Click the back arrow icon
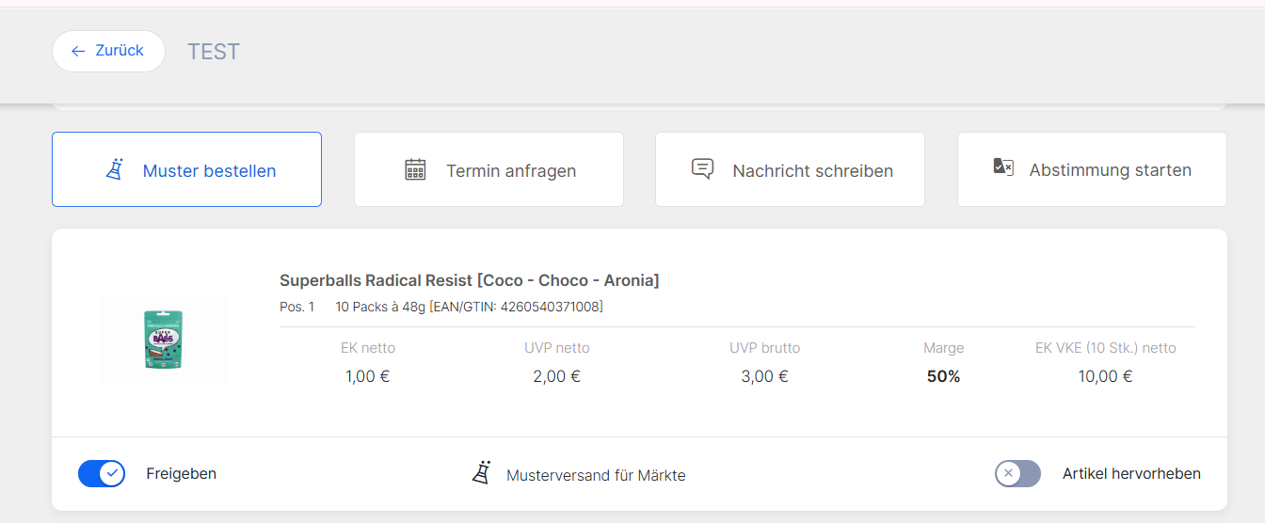The height and width of the screenshot is (523, 1265). tap(78, 51)
